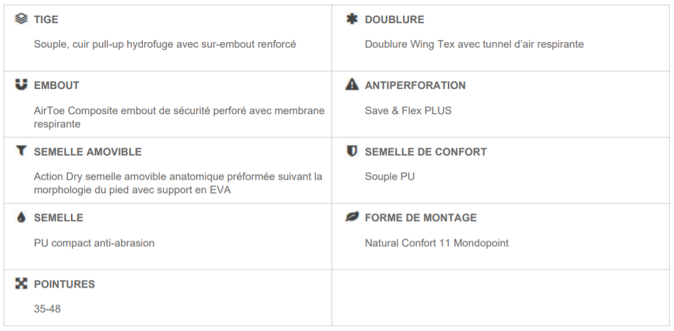Click the POINTURES heading

coord(64,284)
